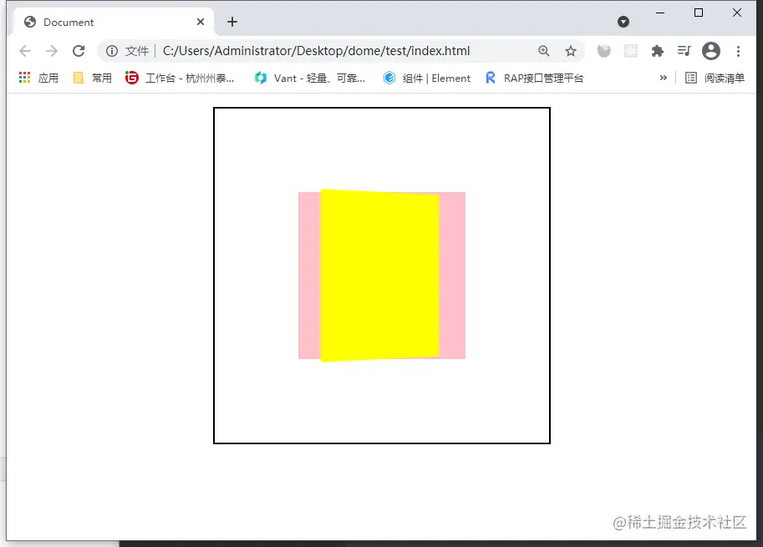
Task: Open the Extensions puzzle-piece icon
Action: (657, 51)
